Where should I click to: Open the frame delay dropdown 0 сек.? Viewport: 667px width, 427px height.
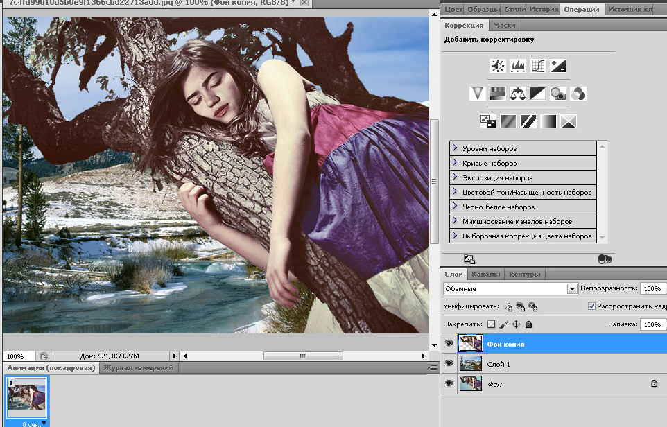click(x=33, y=424)
